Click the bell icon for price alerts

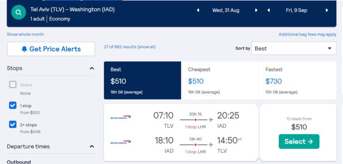click(x=25, y=49)
